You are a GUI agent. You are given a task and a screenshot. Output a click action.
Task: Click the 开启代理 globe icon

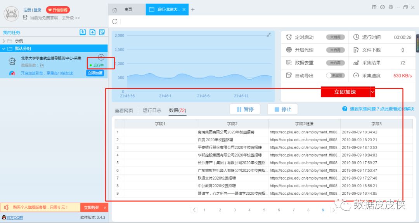[x=289, y=50]
